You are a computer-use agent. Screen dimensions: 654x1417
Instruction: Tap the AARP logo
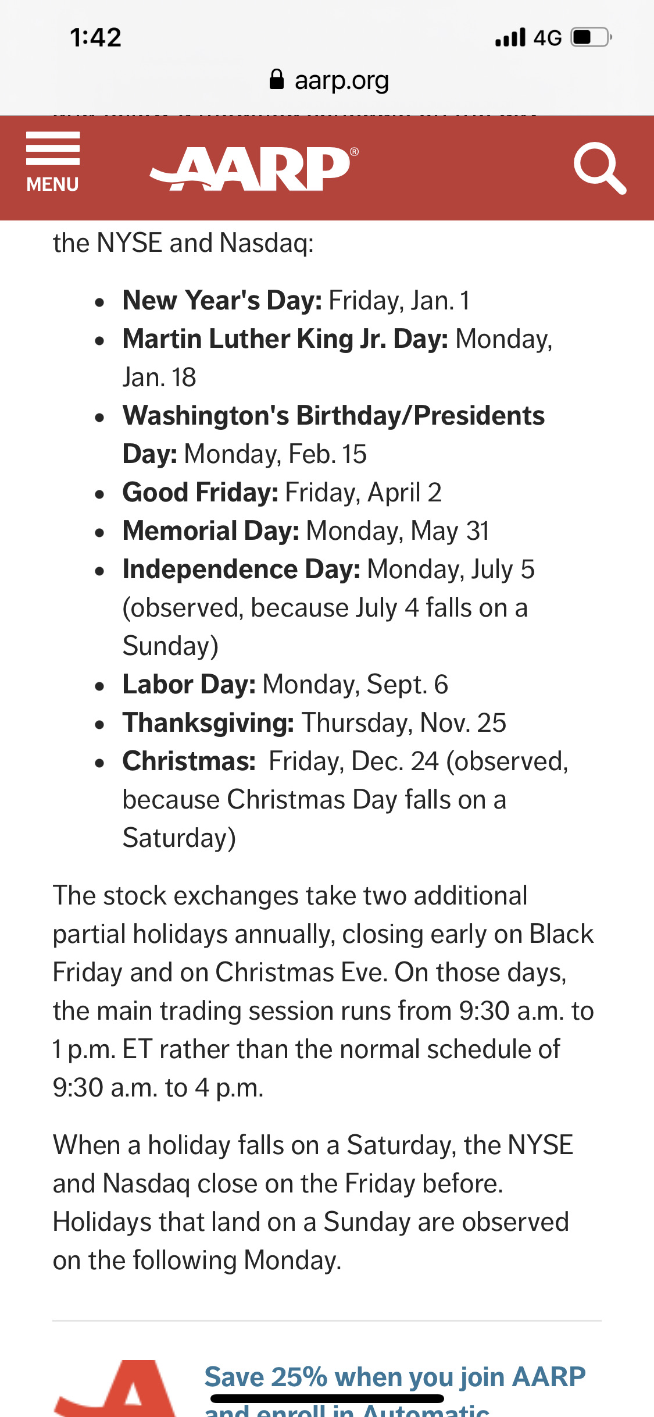click(x=254, y=168)
